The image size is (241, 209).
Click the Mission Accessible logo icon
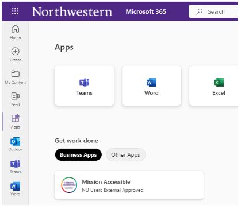point(69,185)
